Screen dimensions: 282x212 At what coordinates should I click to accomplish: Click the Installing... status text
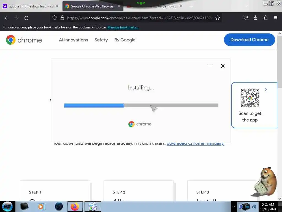point(141,88)
